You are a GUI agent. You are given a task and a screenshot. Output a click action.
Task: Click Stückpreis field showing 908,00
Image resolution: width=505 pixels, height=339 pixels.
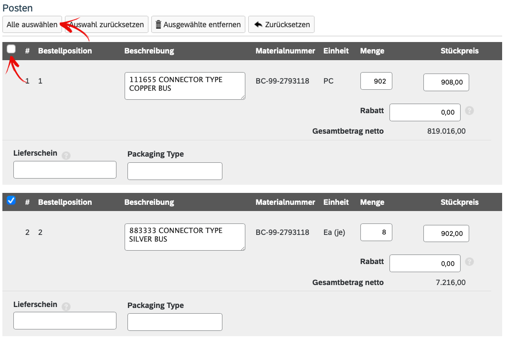pos(446,82)
